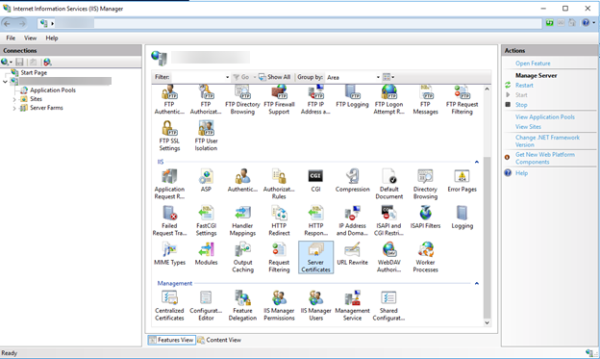This screenshot has width=600, height=359.
Task: Open ISAPI Filters feature
Action: click(x=425, y=218)
